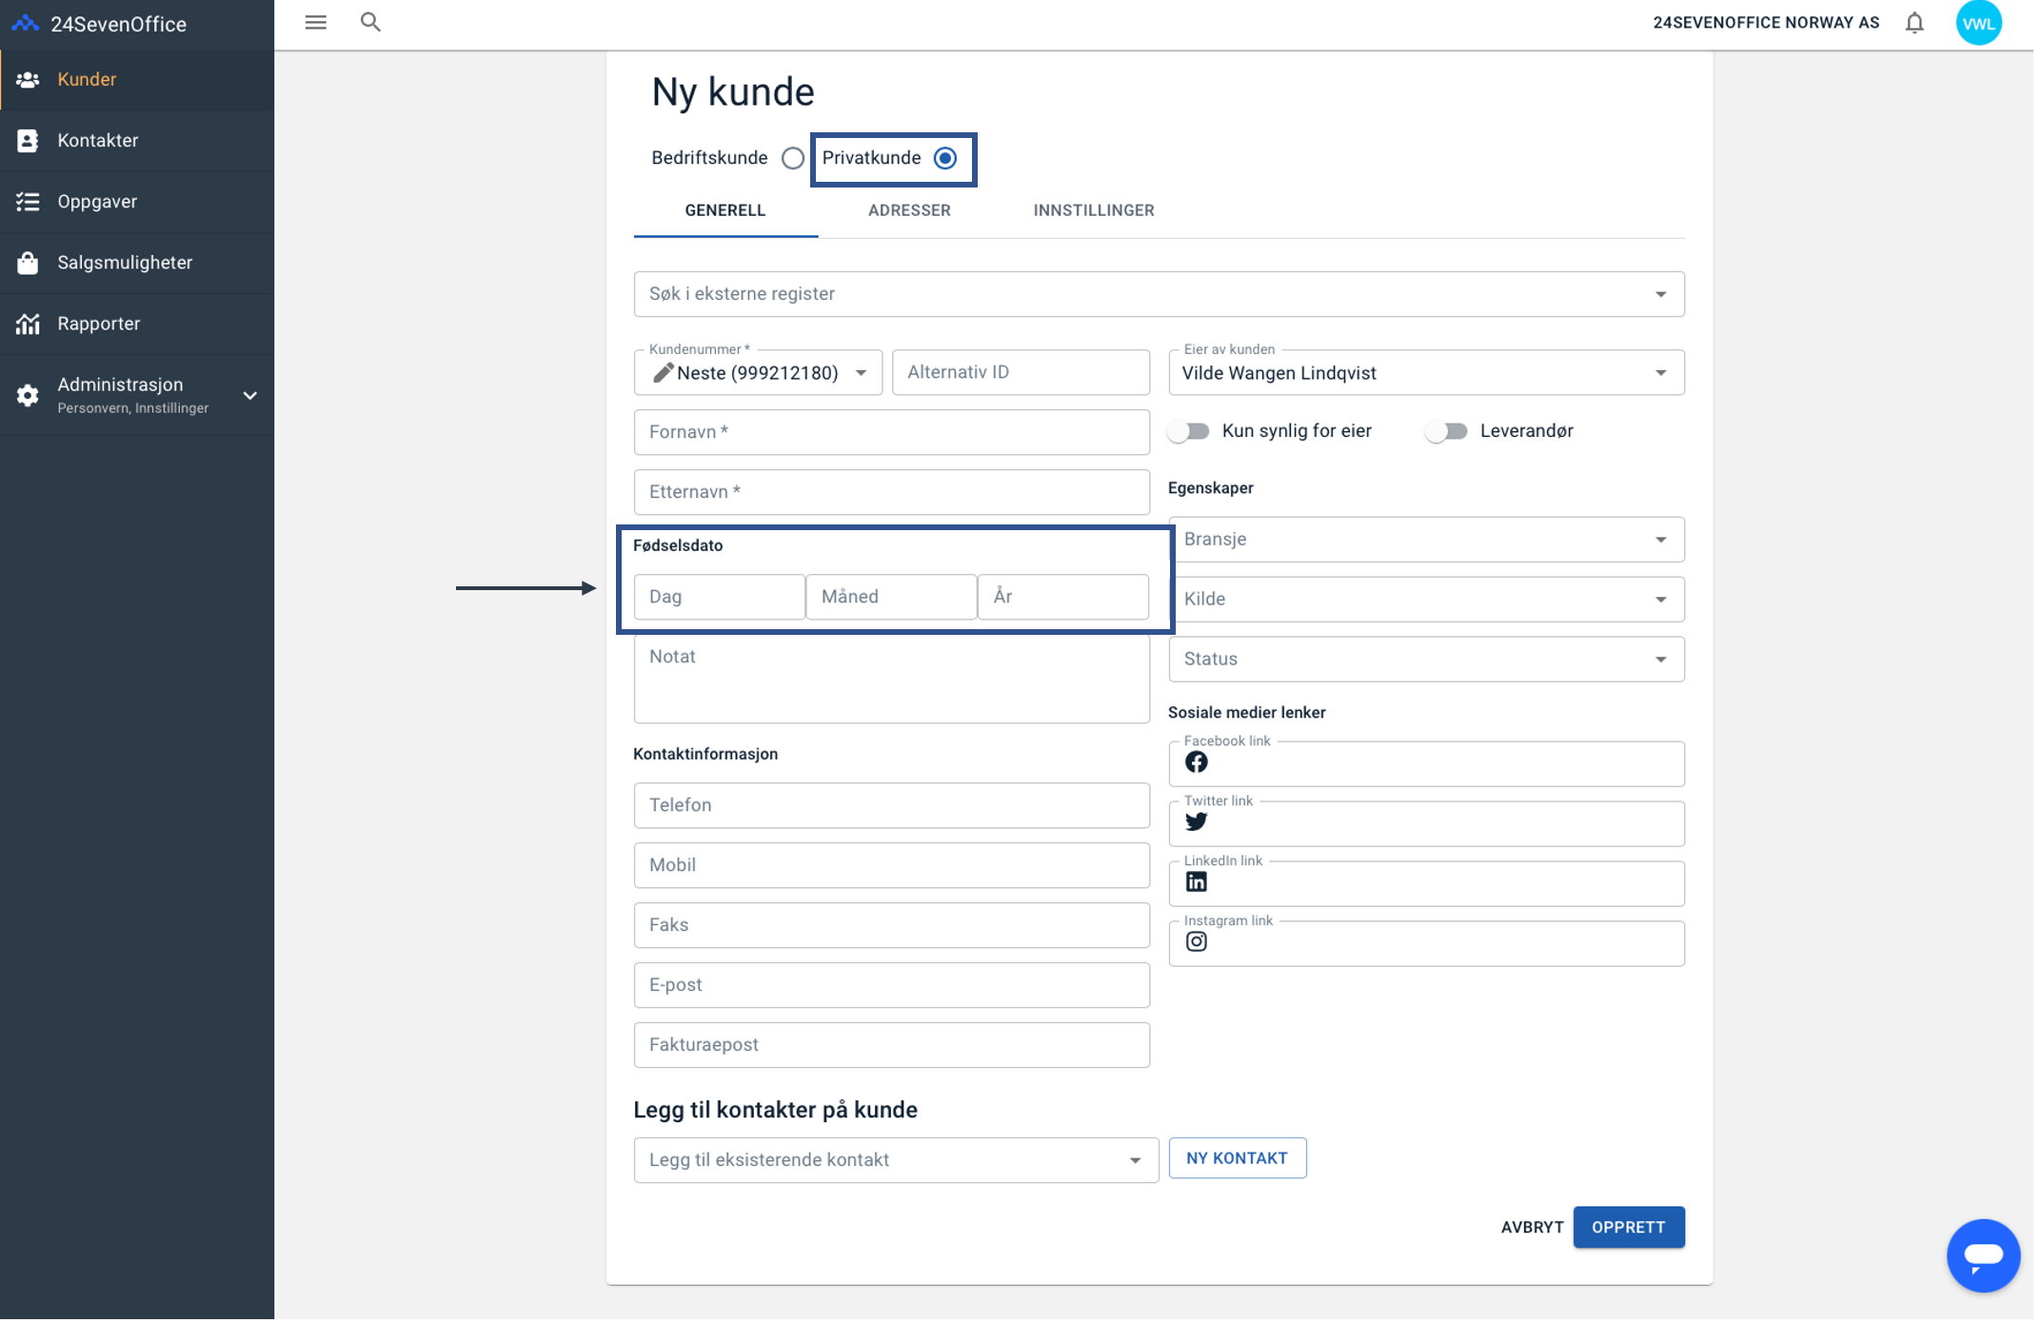Click 24SEVENOFFICE NORWAY AS company name
2043x1323 pixels.
1766,23
